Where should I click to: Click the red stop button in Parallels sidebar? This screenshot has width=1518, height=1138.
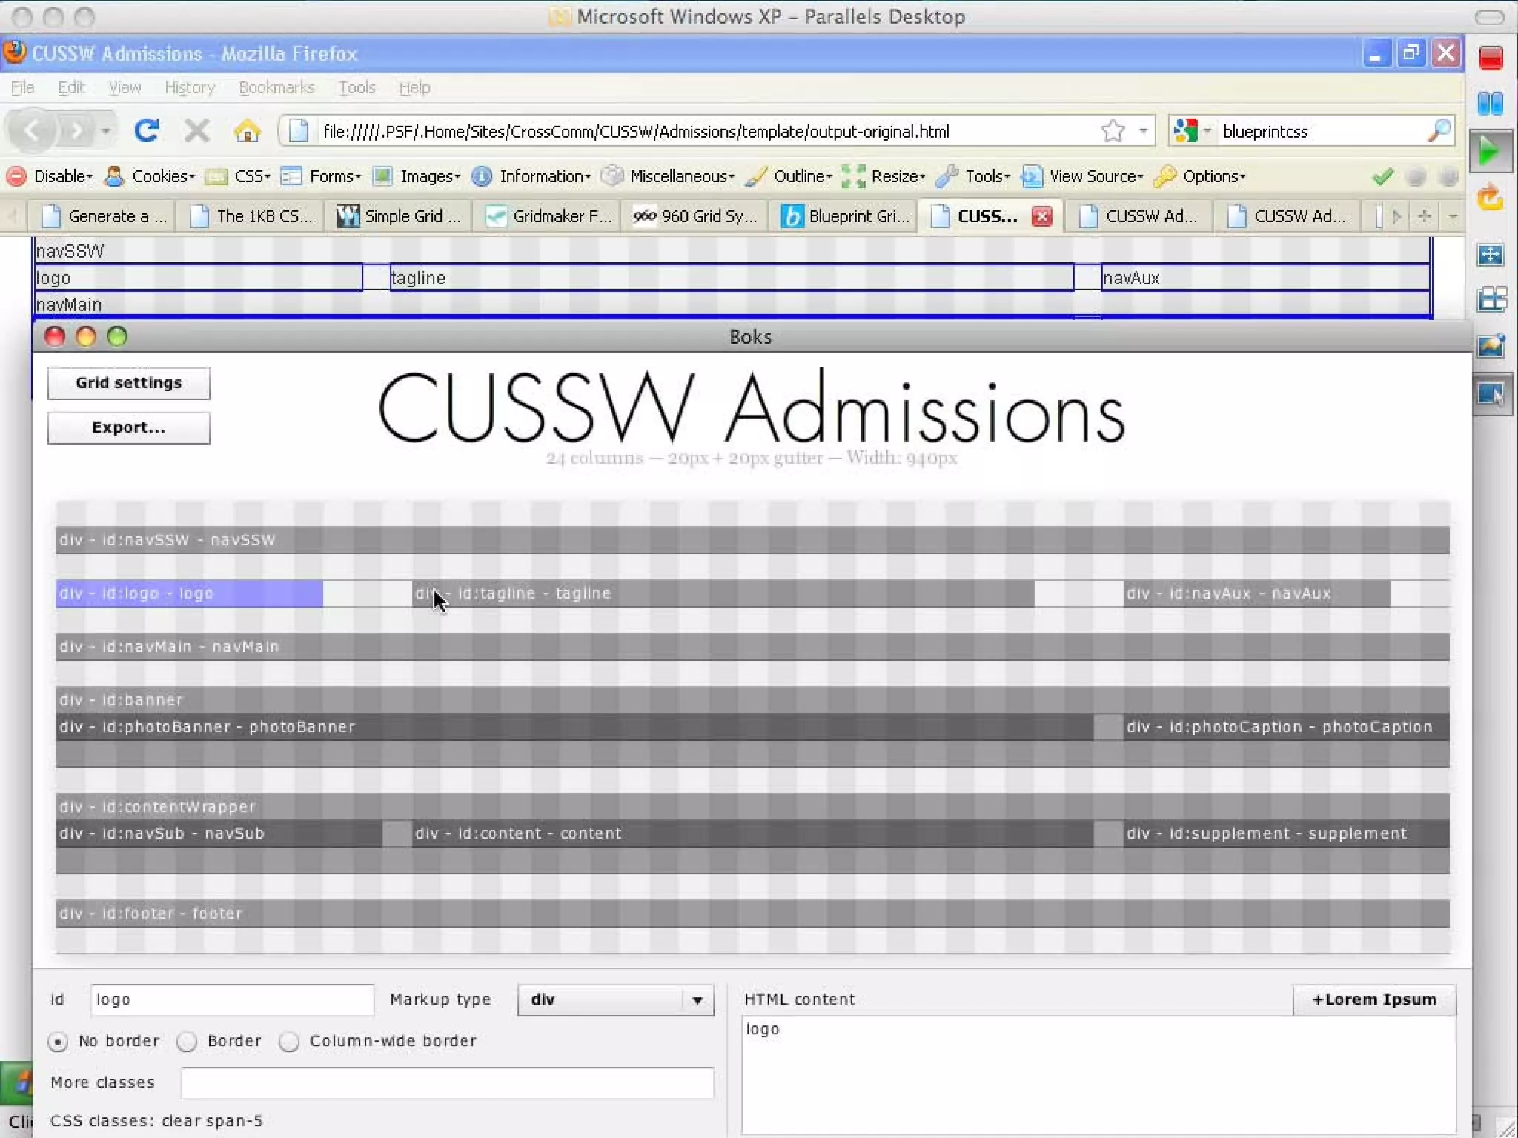(1491, 58)
